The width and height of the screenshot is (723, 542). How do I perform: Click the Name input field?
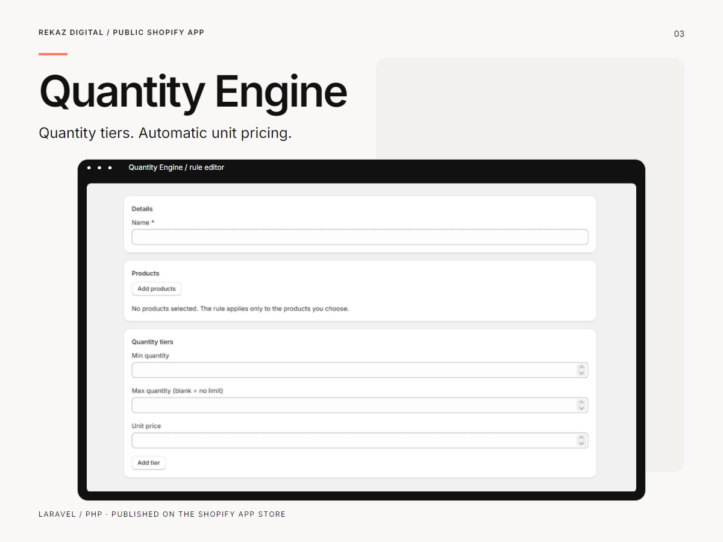point(360,237)
